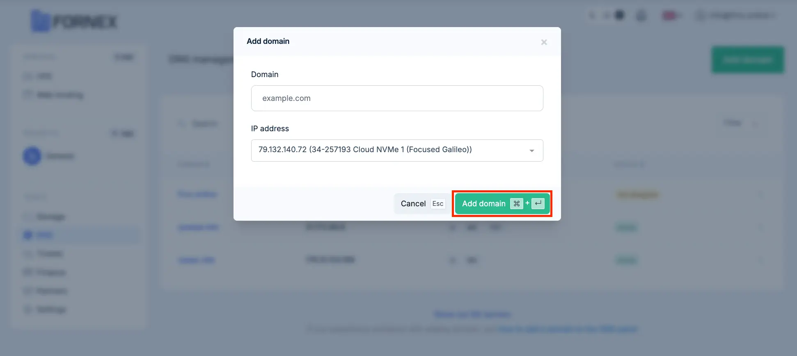Click the Enter key icon on Add domain
797x356 pixels.
pyautogui.click(x=538, y=203)
